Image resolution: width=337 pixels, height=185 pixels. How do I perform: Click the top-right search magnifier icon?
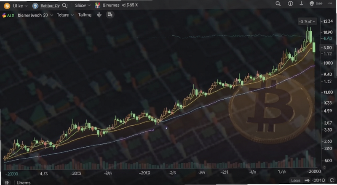click(278, 4)
